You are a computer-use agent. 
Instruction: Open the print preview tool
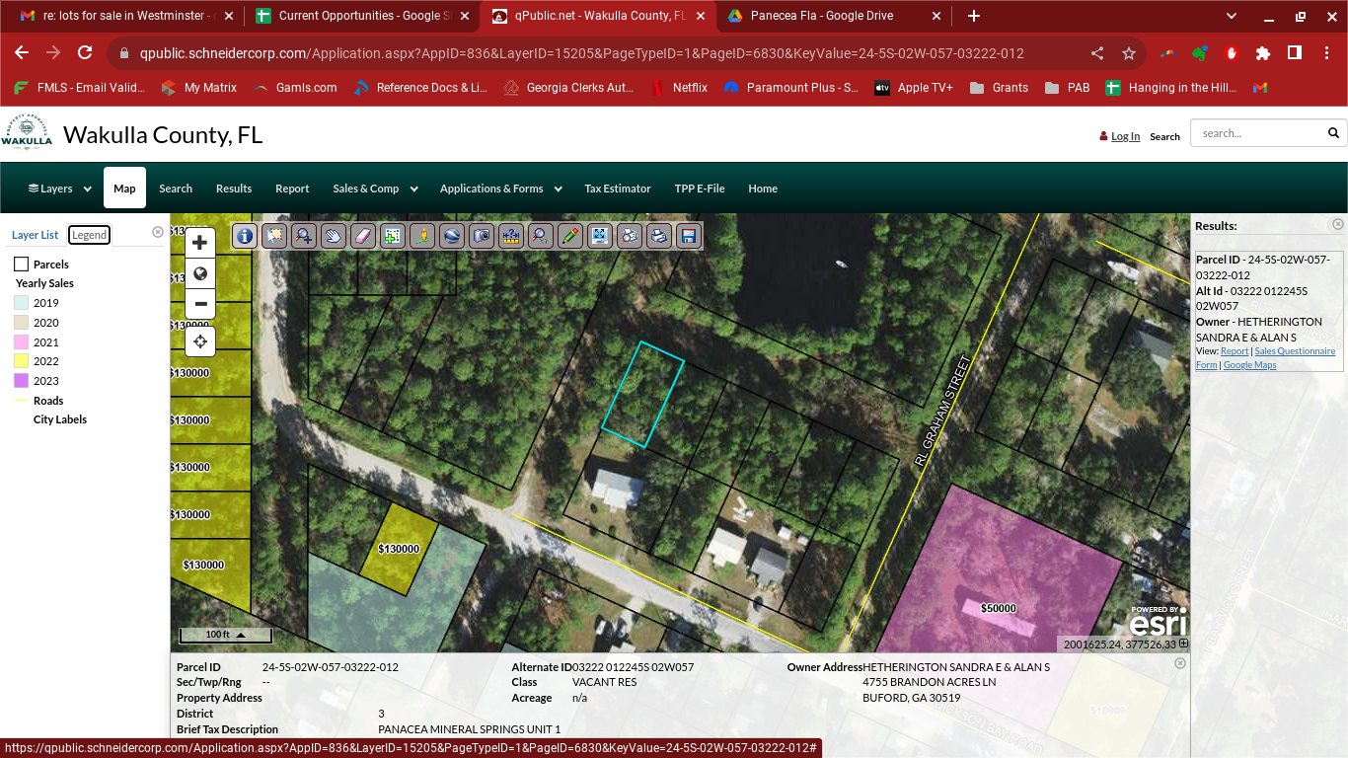[630, 236]
